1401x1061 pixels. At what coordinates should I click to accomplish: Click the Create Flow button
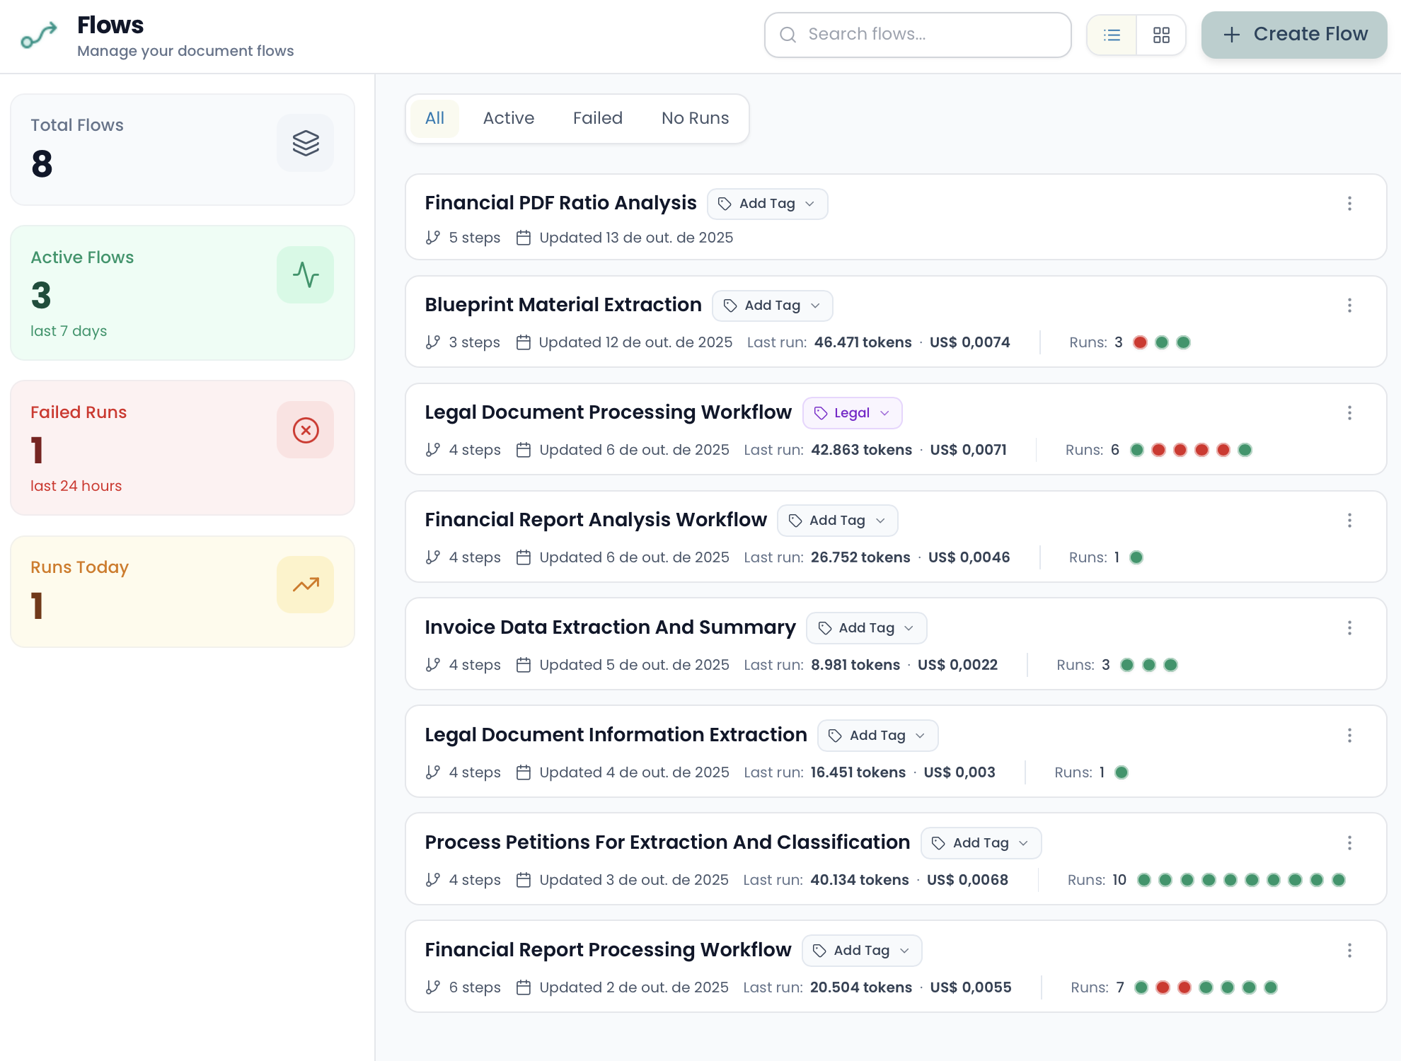1293,35
